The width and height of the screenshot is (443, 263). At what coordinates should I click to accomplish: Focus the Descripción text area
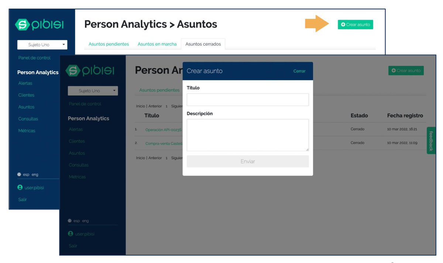coord(248,135)
